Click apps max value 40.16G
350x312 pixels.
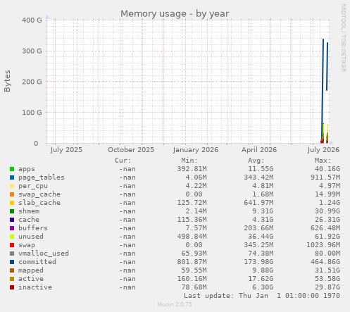click(327, 169)
